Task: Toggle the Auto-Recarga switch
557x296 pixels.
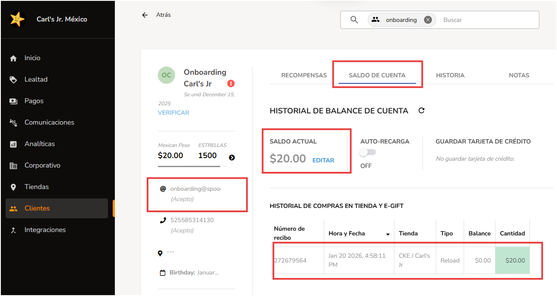Action: tap(368, 152)
